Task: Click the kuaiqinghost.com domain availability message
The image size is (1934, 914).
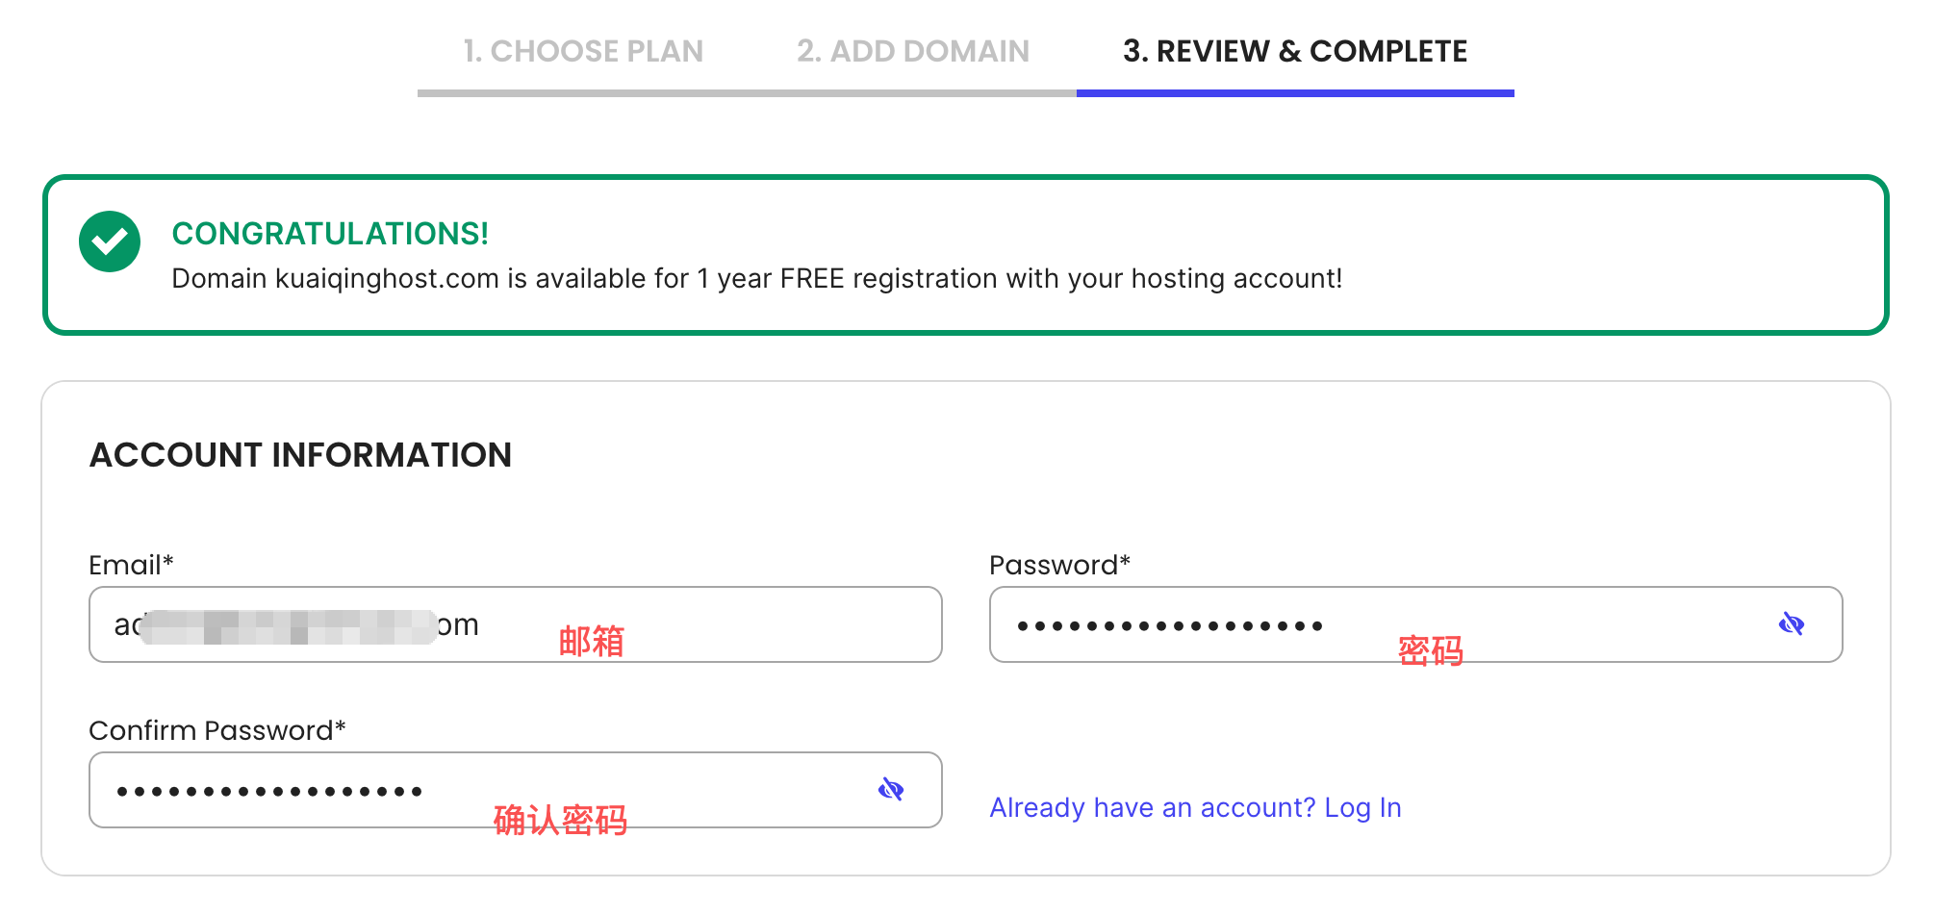Action: (756, 279)
